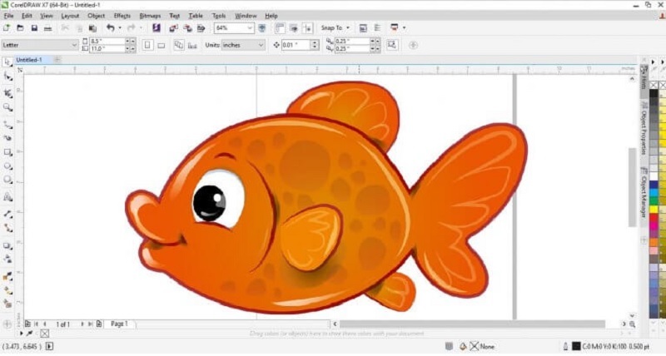
Task: Select the Page 1 tab
Action: click(119, 324)
